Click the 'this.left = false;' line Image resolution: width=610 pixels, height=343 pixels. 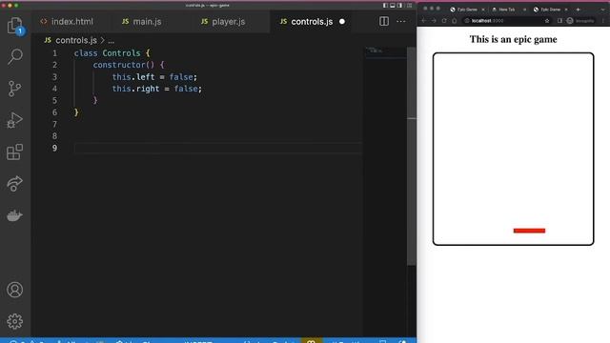tap(154, 77)
